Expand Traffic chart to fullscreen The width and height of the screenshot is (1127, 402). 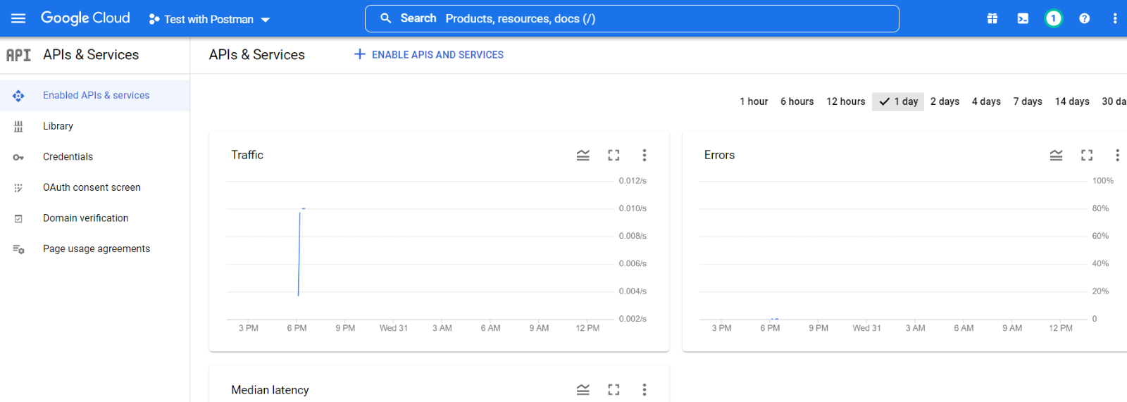click(614, 155)
